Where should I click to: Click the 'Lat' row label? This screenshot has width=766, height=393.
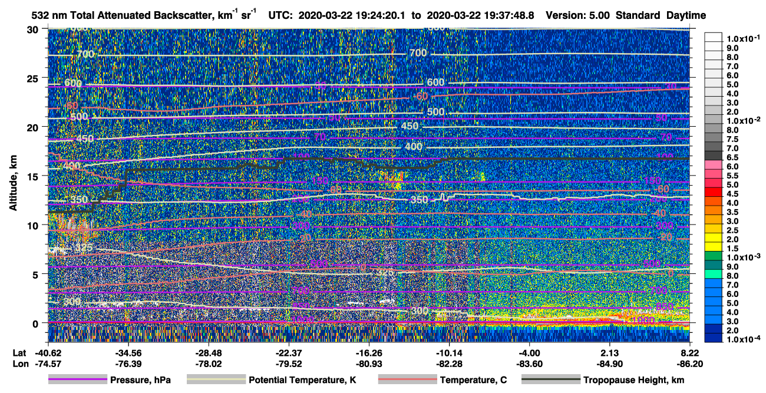tap(20, 352)
